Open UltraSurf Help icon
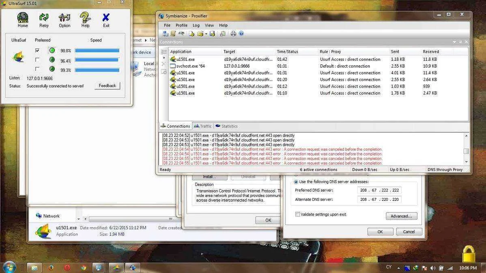Viewport: 486px width, 273px height. (x=85, y=18)
